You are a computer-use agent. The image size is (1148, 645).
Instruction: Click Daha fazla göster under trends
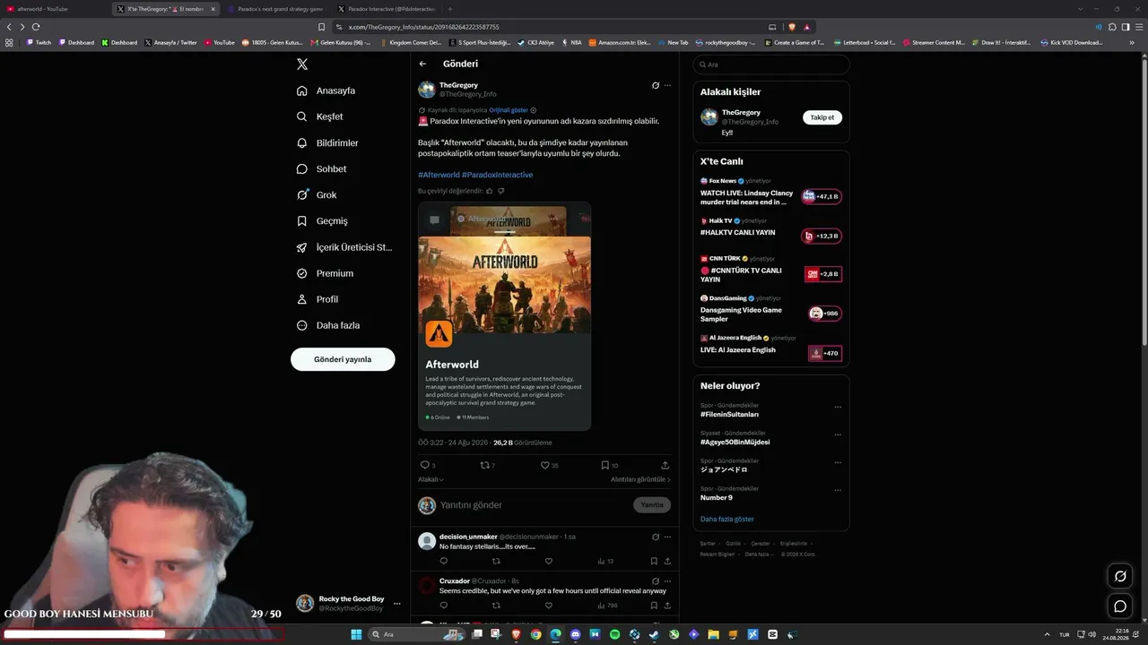pos(727,520)
